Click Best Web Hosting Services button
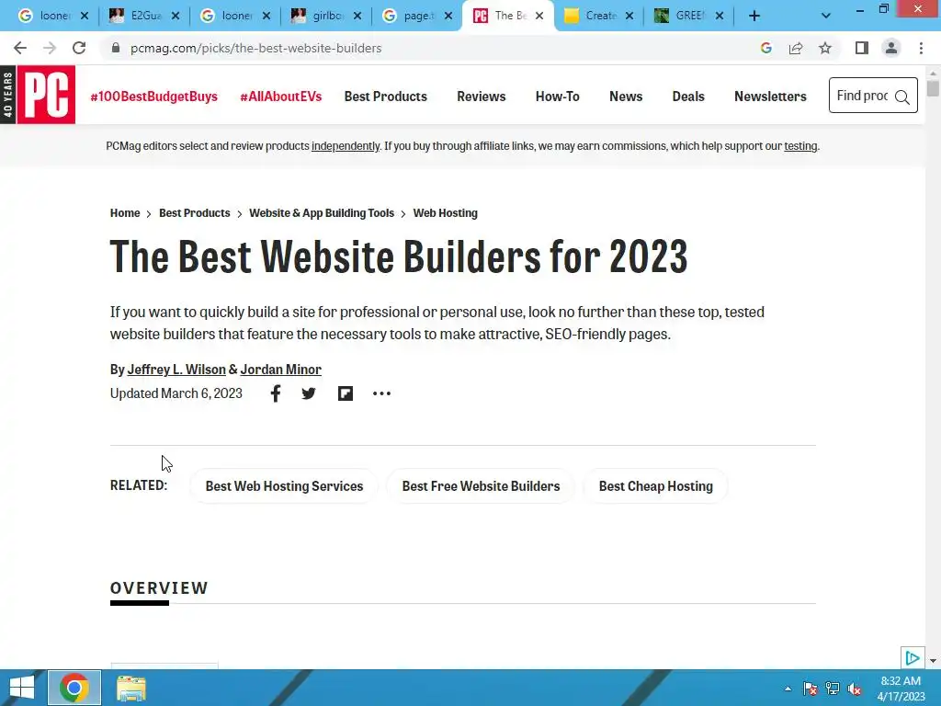This screenshot has width=941, height=706. pyautogui.click(x=284, y=486)
